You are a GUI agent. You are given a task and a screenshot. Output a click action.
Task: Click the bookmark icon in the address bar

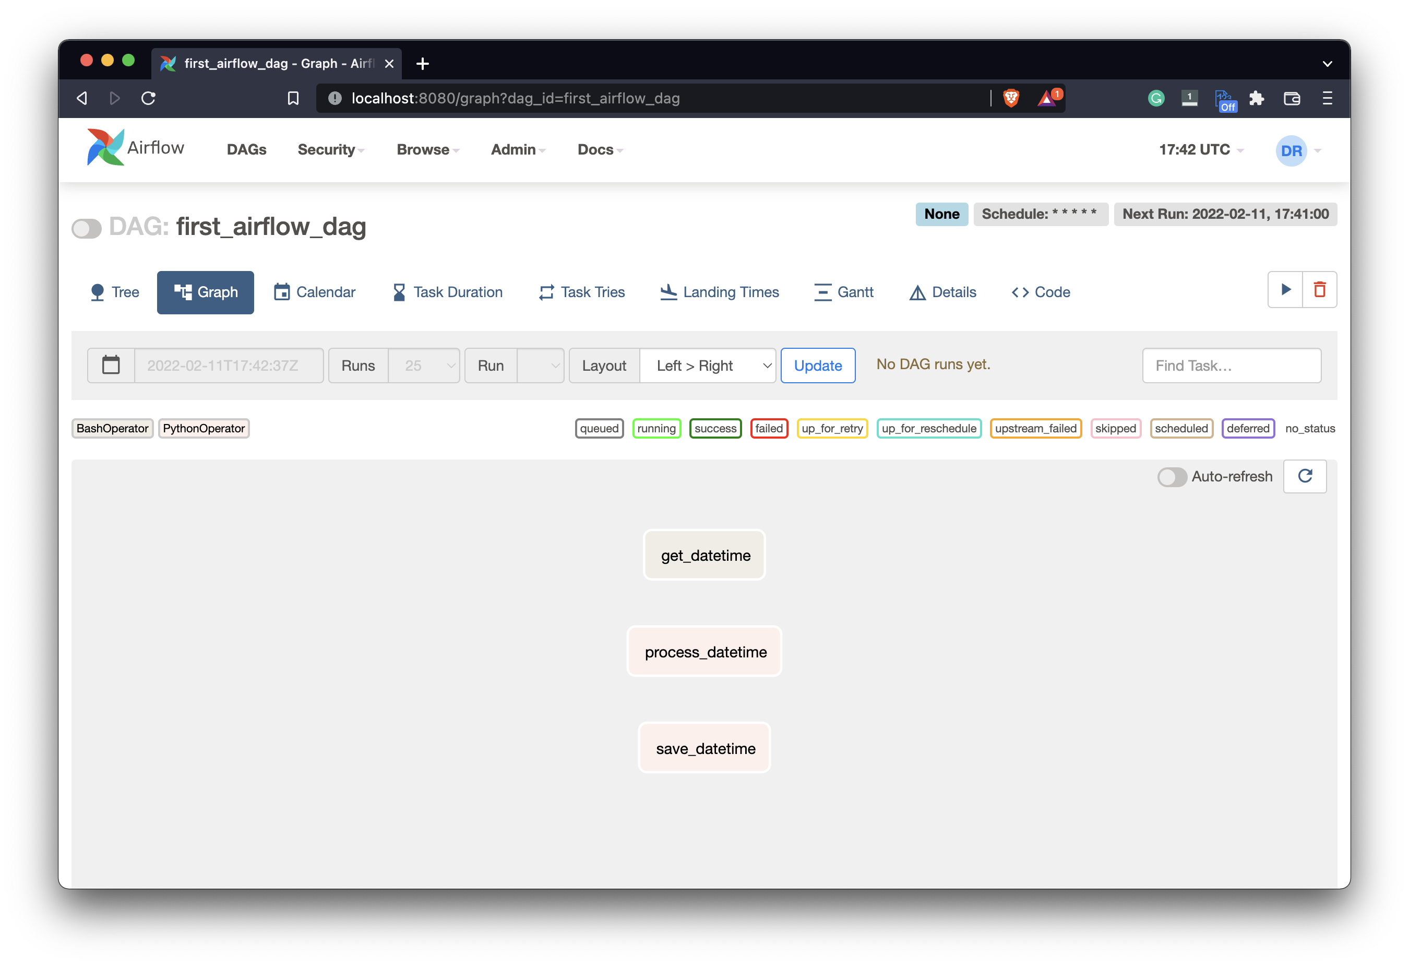coord(293,98)
